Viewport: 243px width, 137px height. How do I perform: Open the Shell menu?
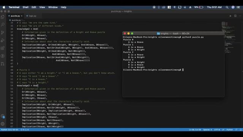click(25, 7)
